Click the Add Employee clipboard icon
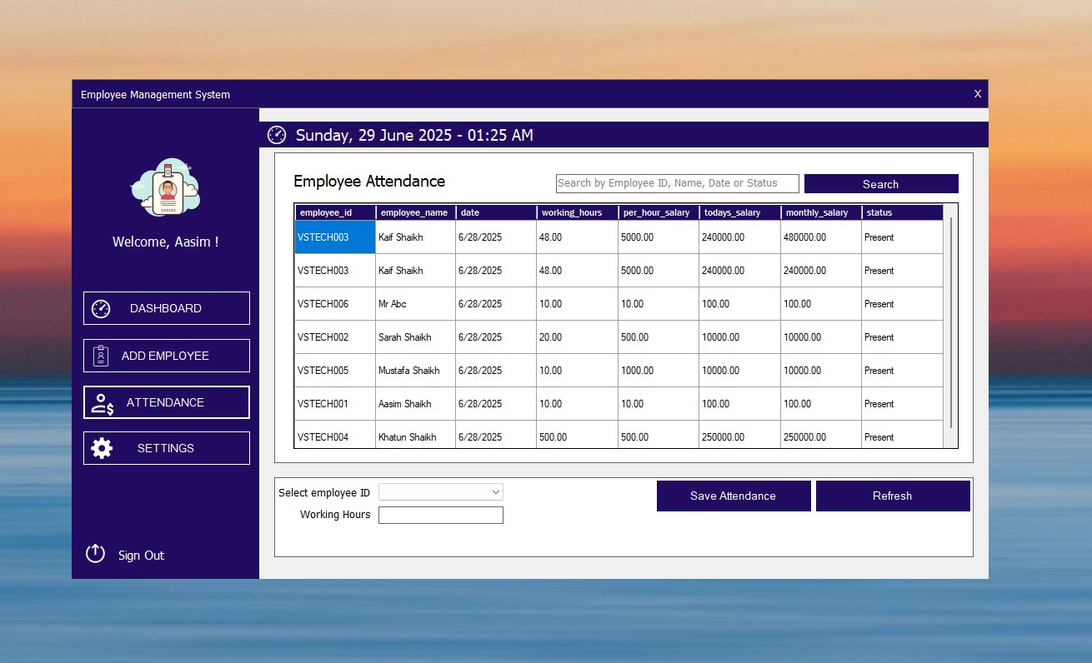The width and height of the screenshot is (1092, 663). click(101, 356)
